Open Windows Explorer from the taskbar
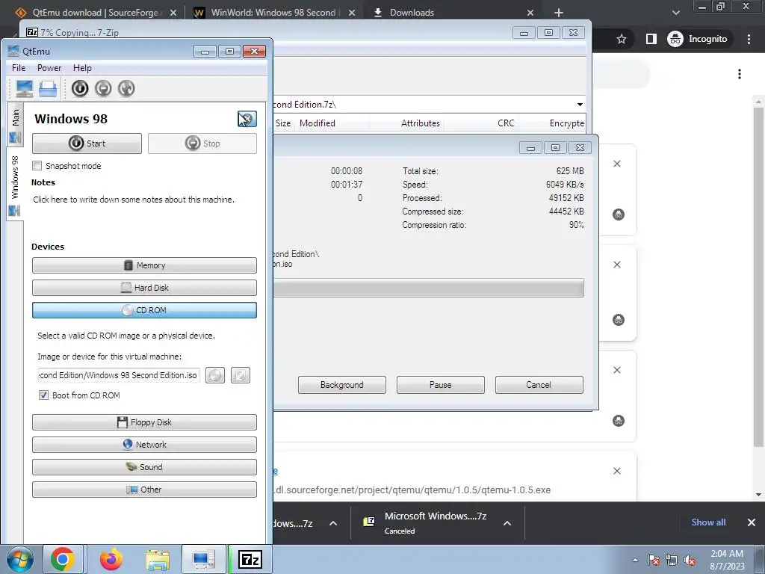765x574 pixels. pos(158,559)
